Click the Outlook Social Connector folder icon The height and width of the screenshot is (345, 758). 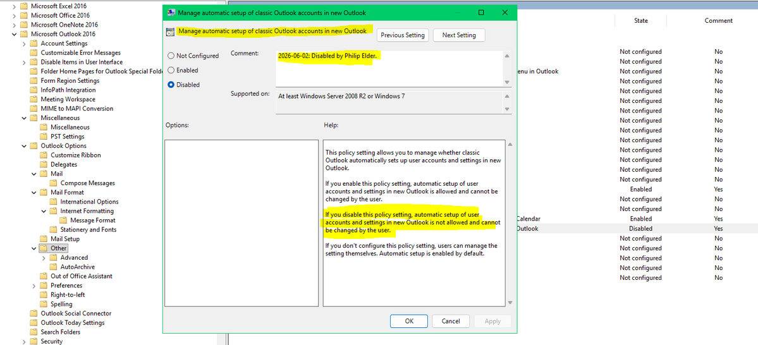[34, 313]
